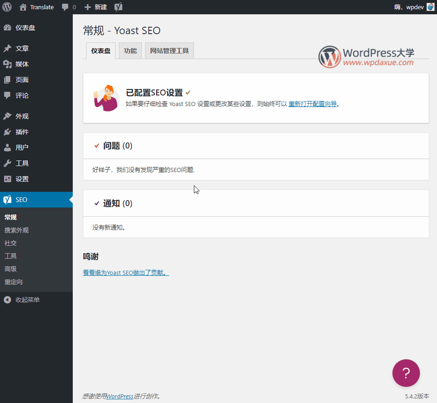Screen dimensions: 437x403
Task: Click the Yoast SEO icon in sidebar
Action: pyautogui.click(x=7, y=200)
